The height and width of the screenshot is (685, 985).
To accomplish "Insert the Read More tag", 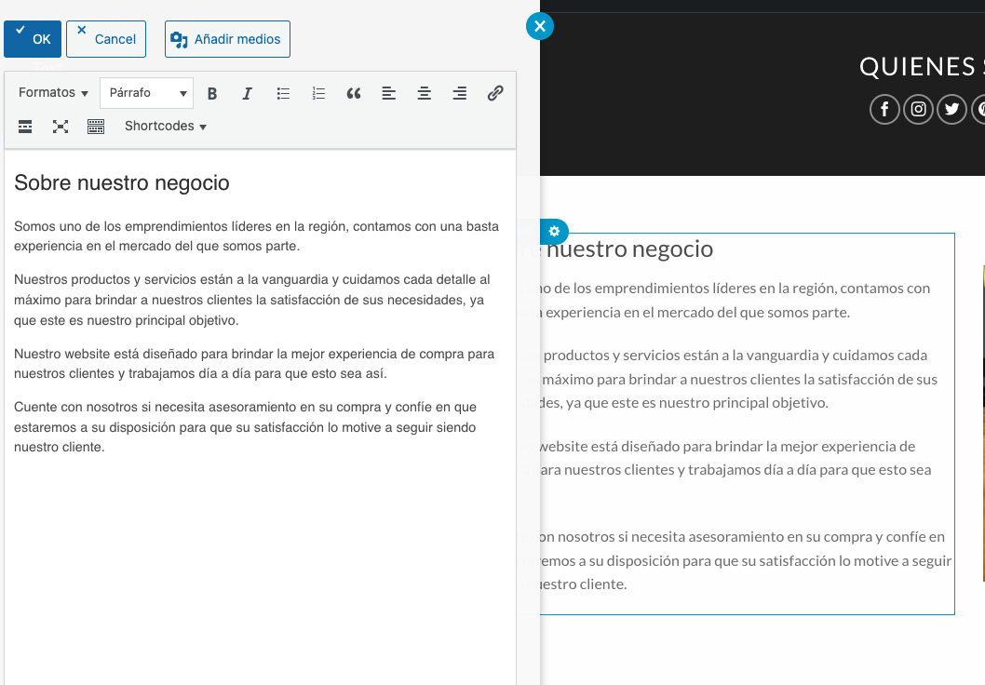I will click(x=25, y=127).
